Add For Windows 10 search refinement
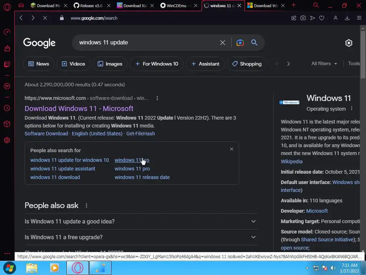The height and width of the screenshot is (275, 366). 157,64
